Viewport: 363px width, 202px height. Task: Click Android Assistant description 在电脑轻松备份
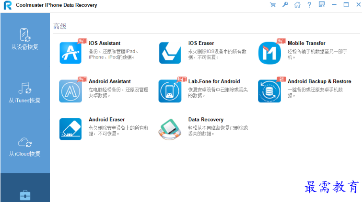click(118, 92)
